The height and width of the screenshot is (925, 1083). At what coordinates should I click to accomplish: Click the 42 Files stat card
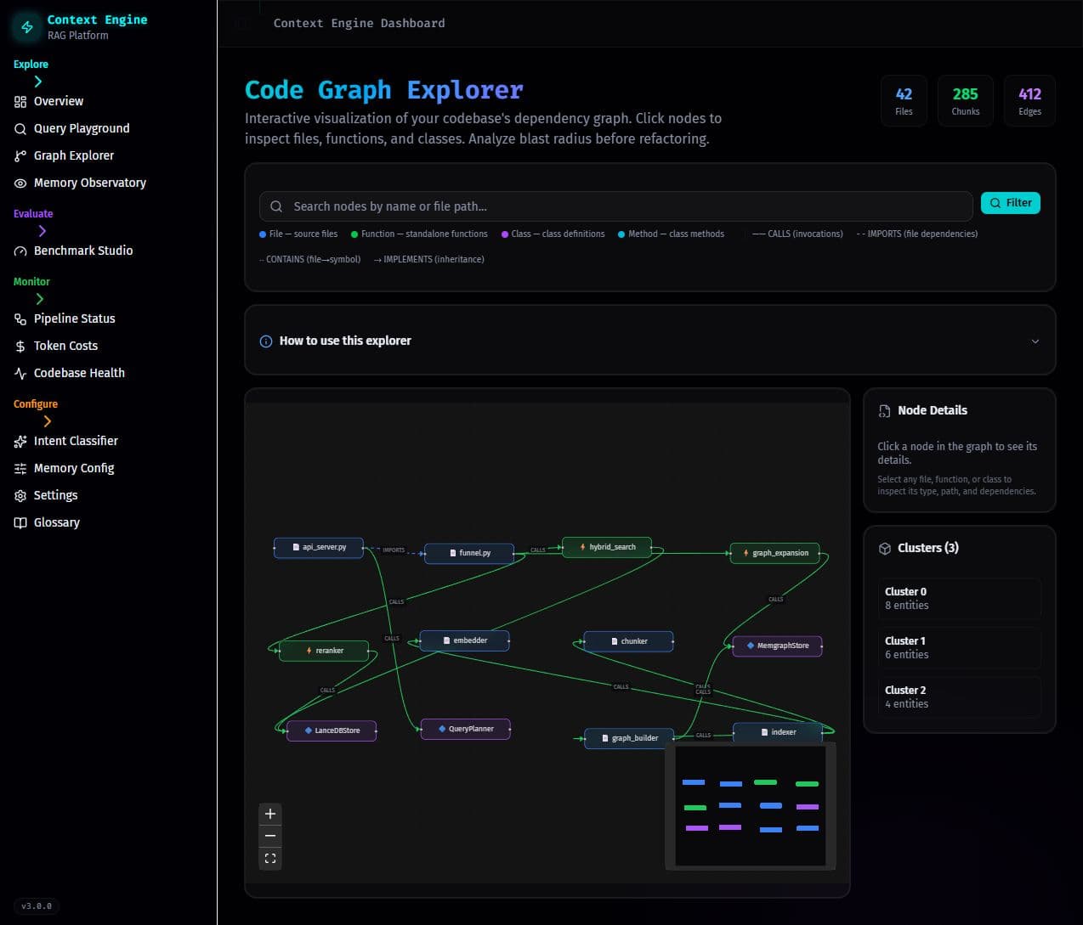pos(904,101)
